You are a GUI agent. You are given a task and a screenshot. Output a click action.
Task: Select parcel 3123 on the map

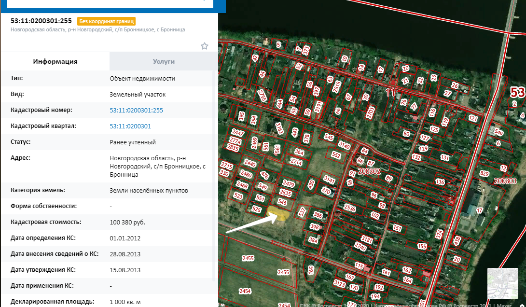click(339, 284)
